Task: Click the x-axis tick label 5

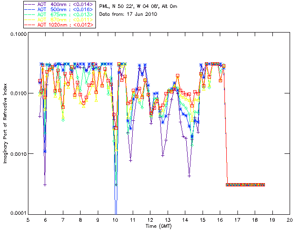Action: click(28, 220)
